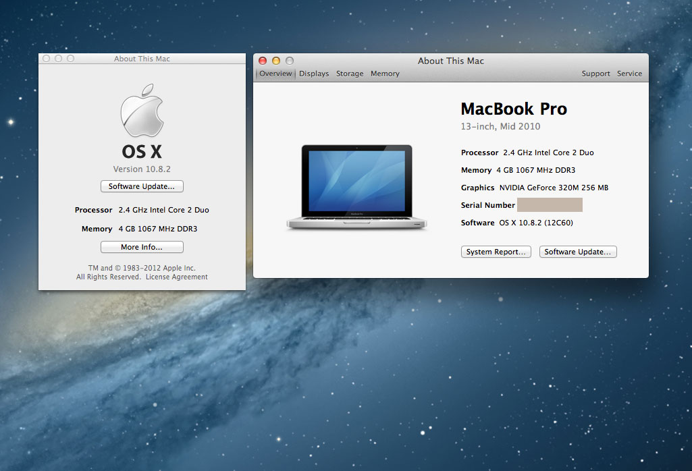
Task: Click the OS X 10.8.2 (12C60) software text
Action: pos(536,223)
